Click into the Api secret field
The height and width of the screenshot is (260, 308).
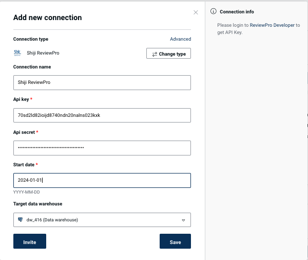pos(102,148)
